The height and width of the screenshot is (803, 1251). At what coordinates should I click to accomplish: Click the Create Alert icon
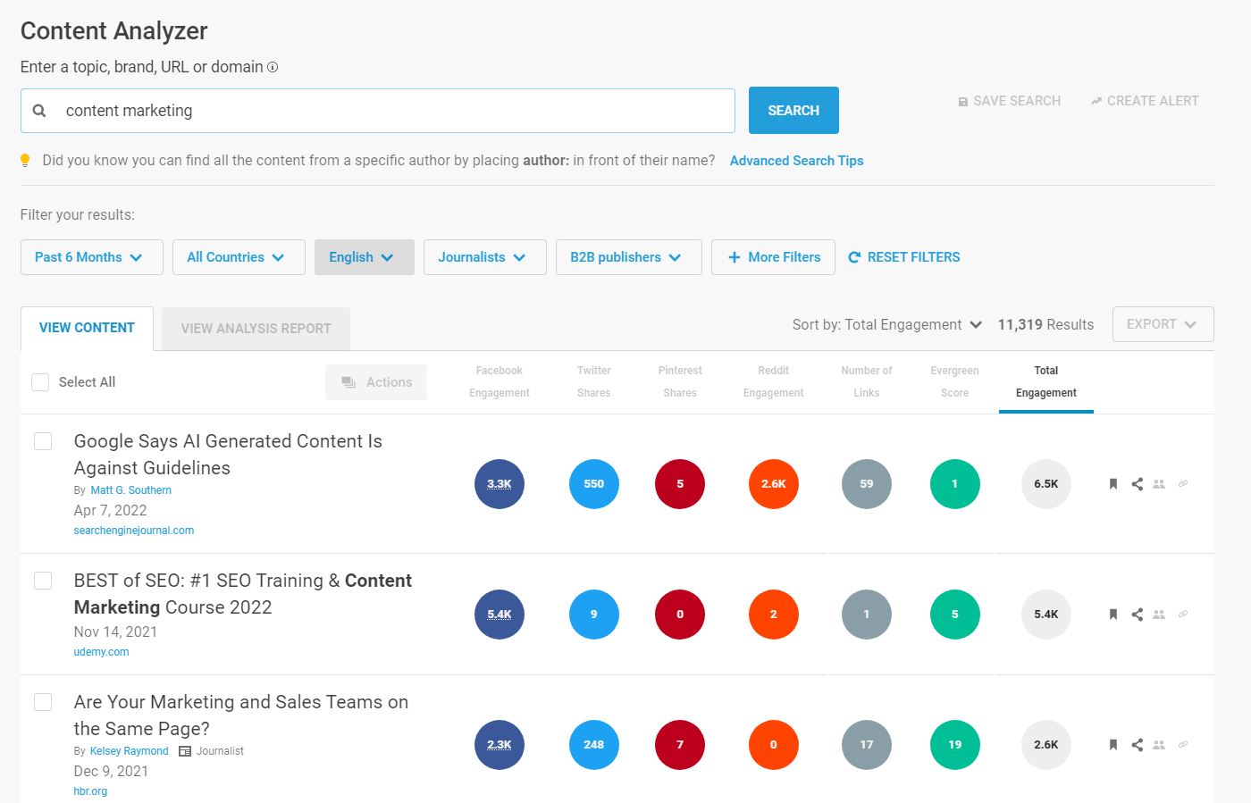(1096, 102)
